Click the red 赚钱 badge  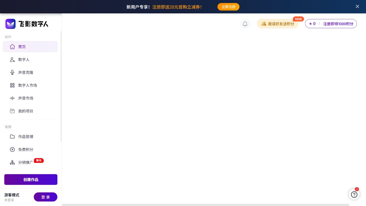tap(39, 160)
